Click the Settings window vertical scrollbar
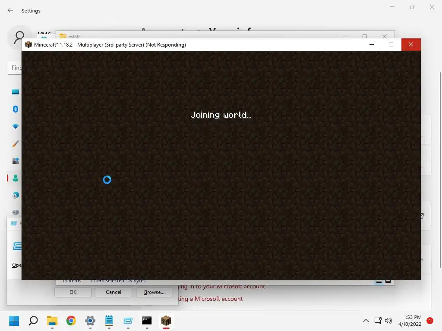The image size is (442, 331). click(440, 170)
